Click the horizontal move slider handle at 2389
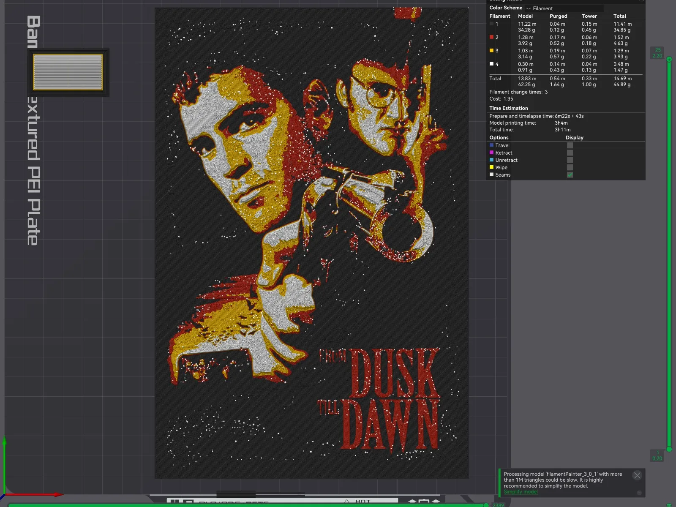The height and width of the screenshot is (507, 676). 486,504
